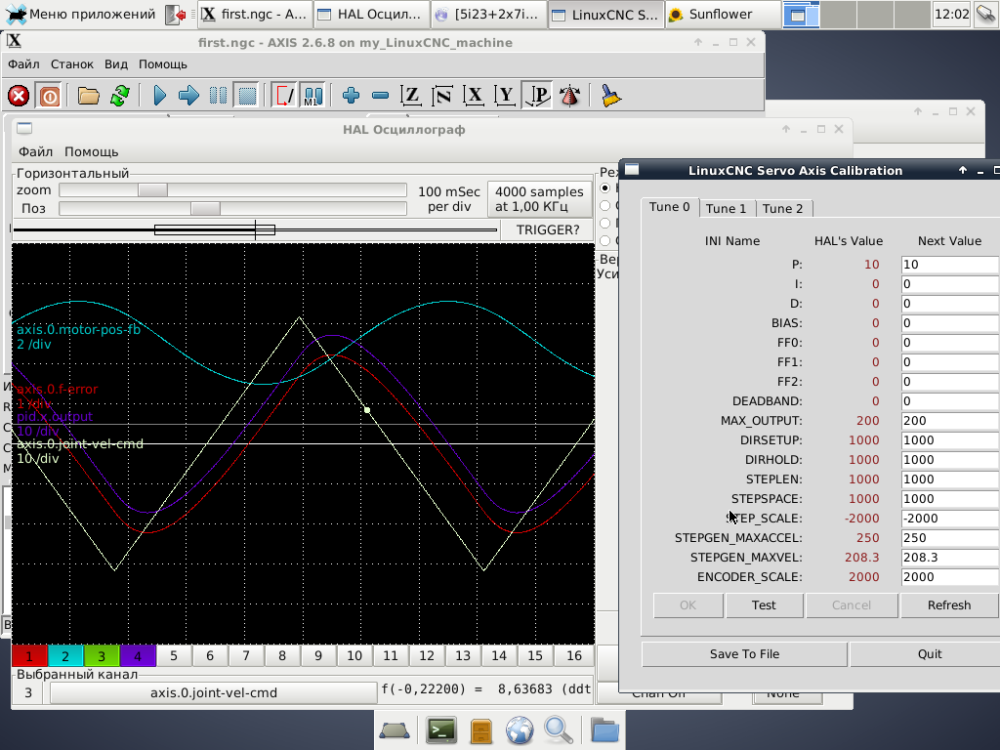Click the horizontal zoom slider handle
The height and width of the screenshot is (750, 1000).
(152, 190)
